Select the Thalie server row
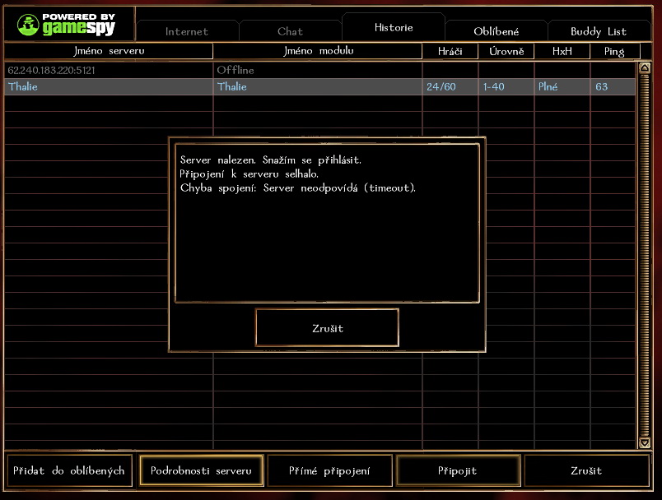 [x=108, y=86]
